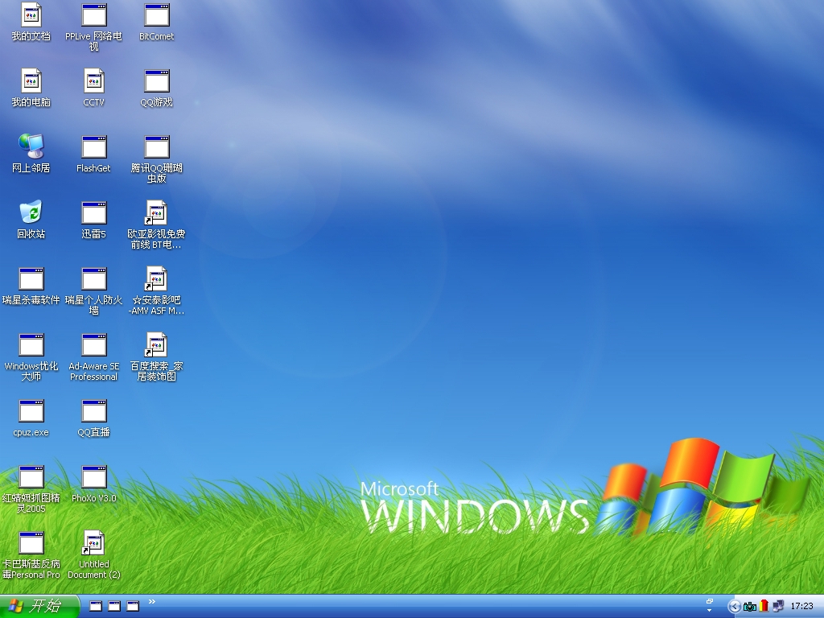The width and height of the screenshot is (824, 618).
Task: Click the Untitled Document (2) file
Action: tap(93, 543)
